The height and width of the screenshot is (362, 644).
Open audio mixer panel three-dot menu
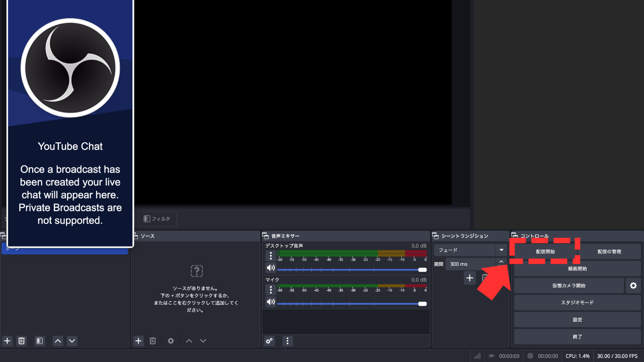(x=288, y=341)
